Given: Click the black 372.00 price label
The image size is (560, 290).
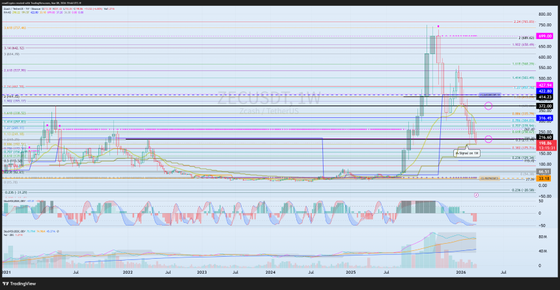Looking at the screenshot, I should pyautogui.click(x=544, y=106).
